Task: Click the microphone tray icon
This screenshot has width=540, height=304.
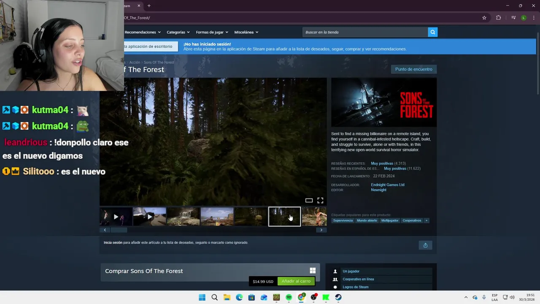Action: (484, 297)
